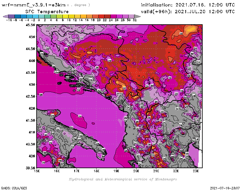Click the "45.5N" latitude axis label
The width and height of the screenshot is (246, 190).
click(x=30, y=25)
